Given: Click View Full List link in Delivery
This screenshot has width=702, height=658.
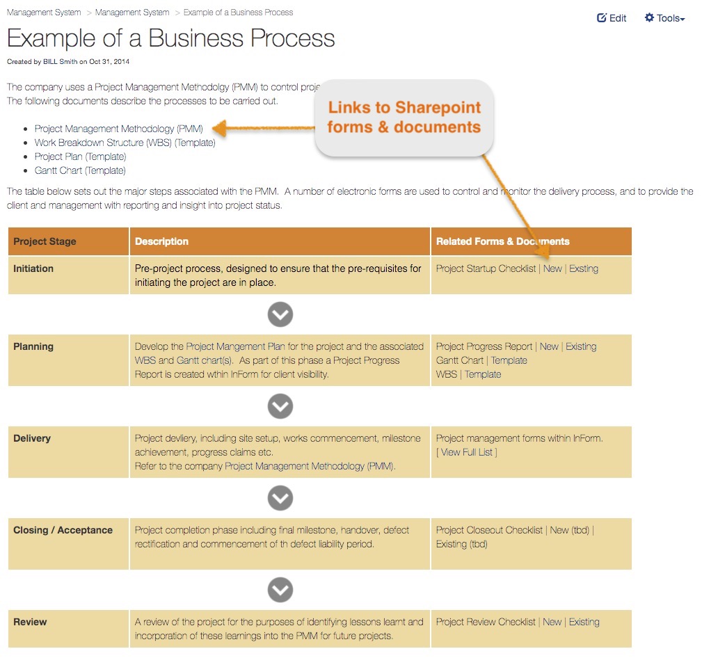Looking at the screenshot, I should (466, 452).
